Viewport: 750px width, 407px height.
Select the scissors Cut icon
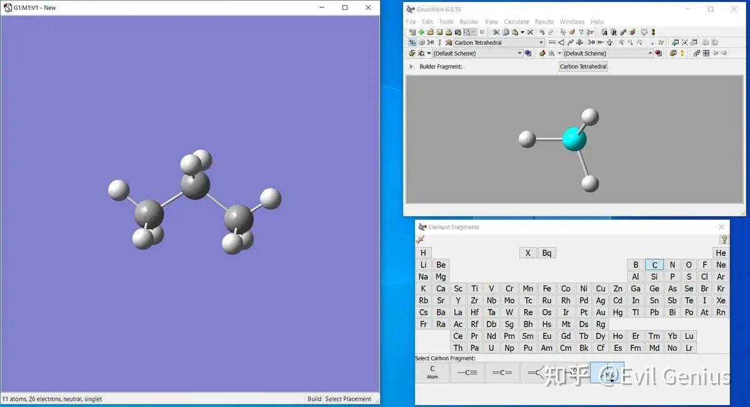(x=496, y=32)
